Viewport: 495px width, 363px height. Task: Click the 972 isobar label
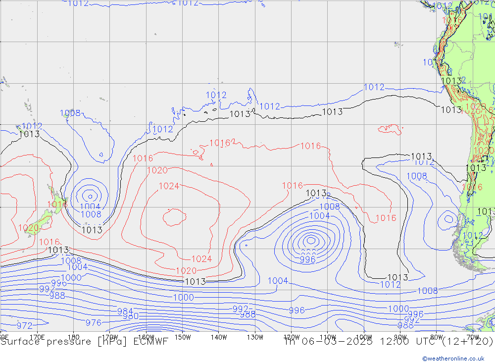(24, 325)
